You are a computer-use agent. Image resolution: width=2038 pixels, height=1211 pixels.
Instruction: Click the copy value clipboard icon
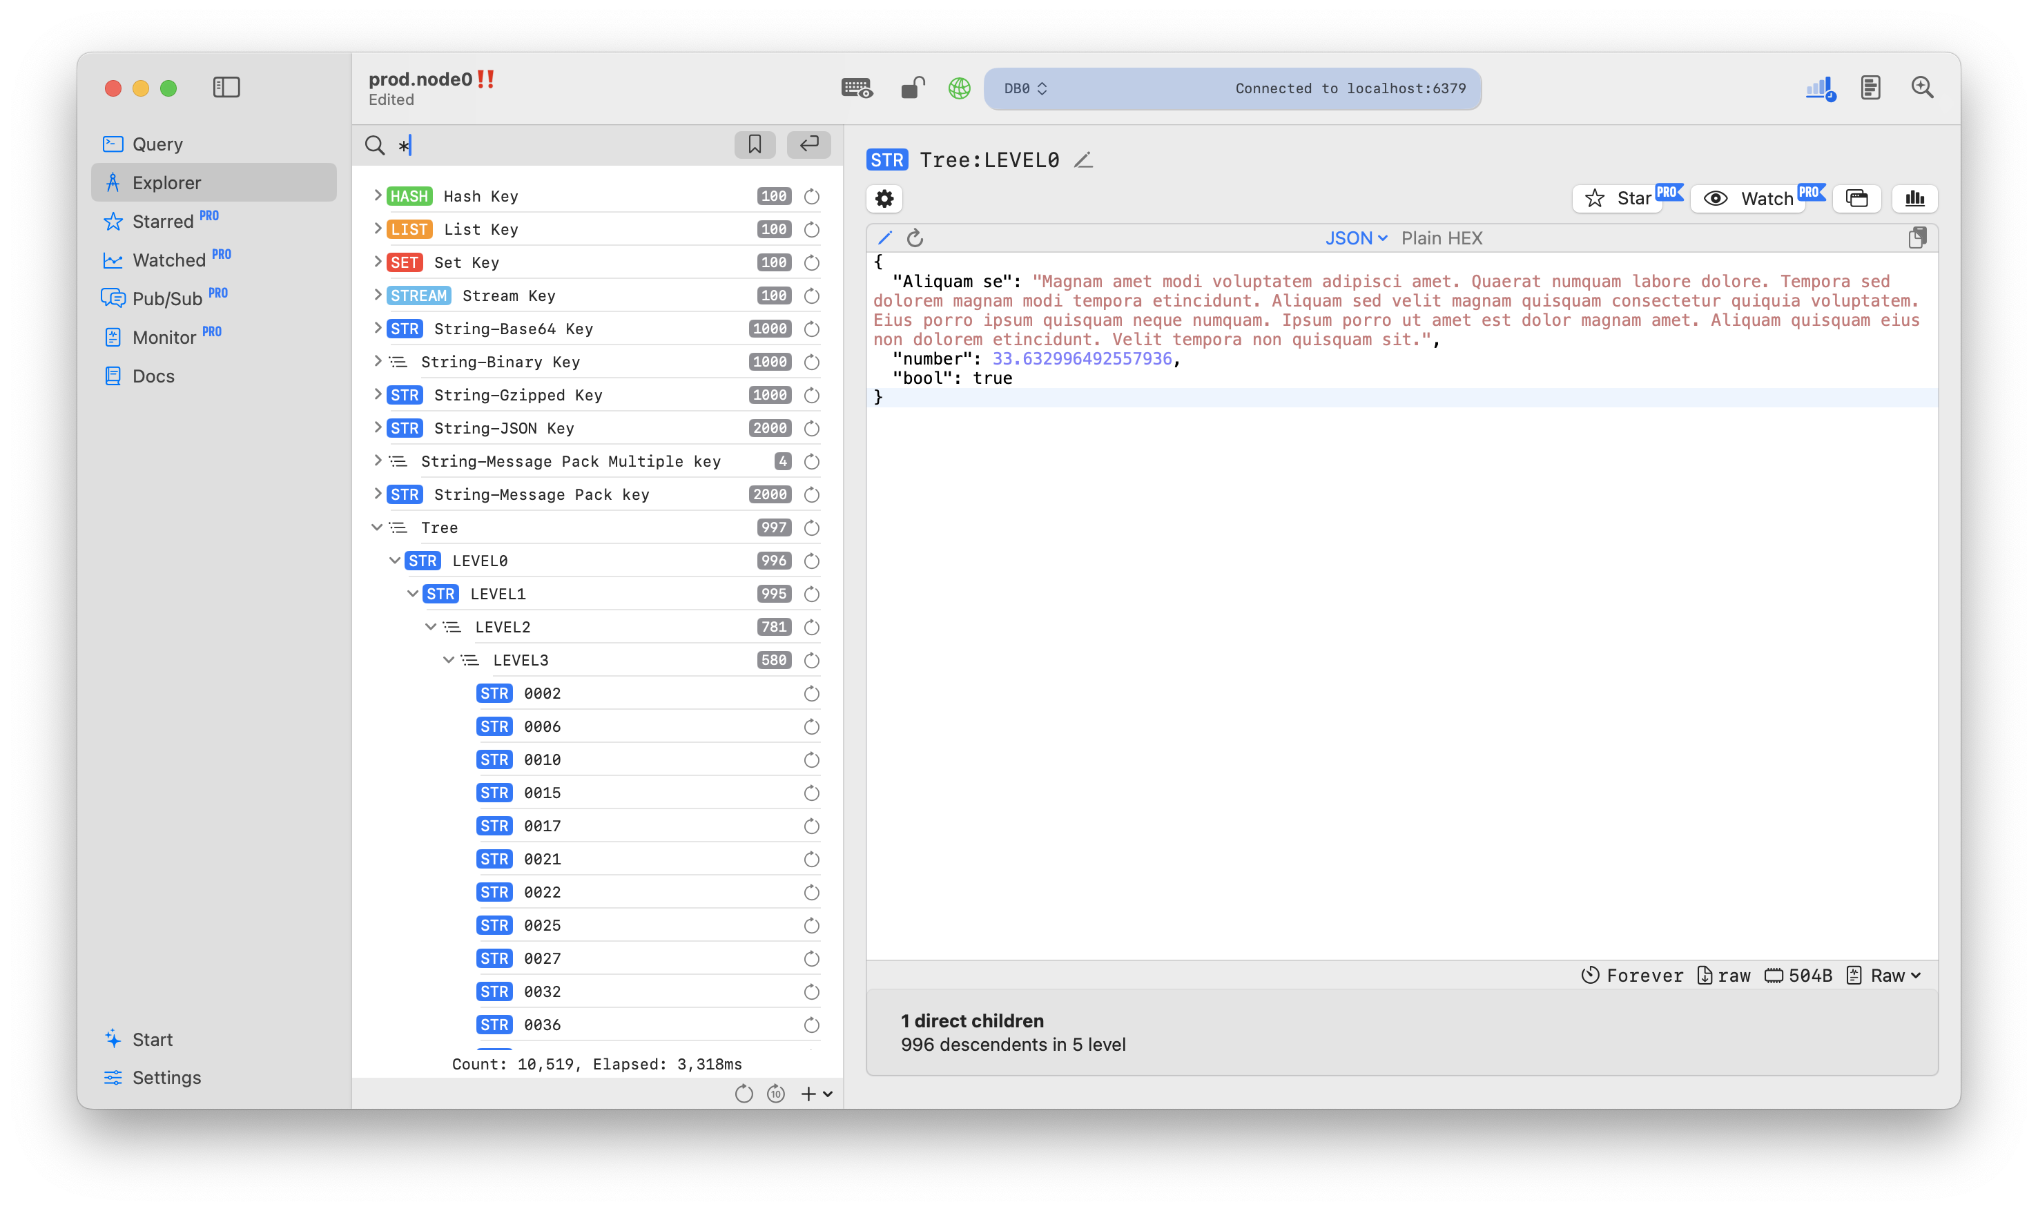[x=1916, y=238]
